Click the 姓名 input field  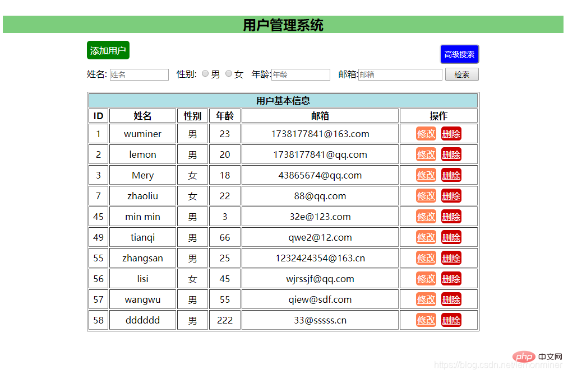pyautogui.click(x=138, y=74)
